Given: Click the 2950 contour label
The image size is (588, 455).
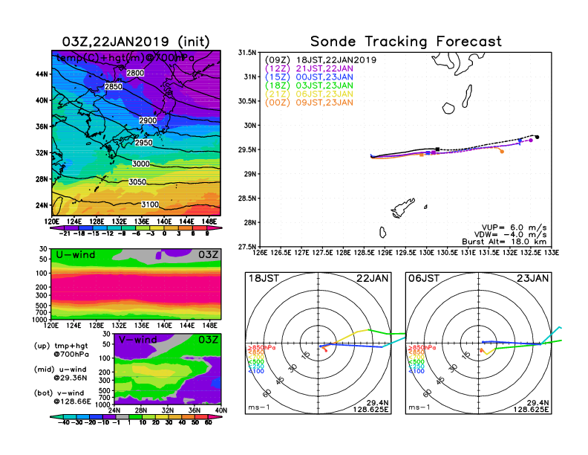Looking at the screenshot, I should coord(143,143).
